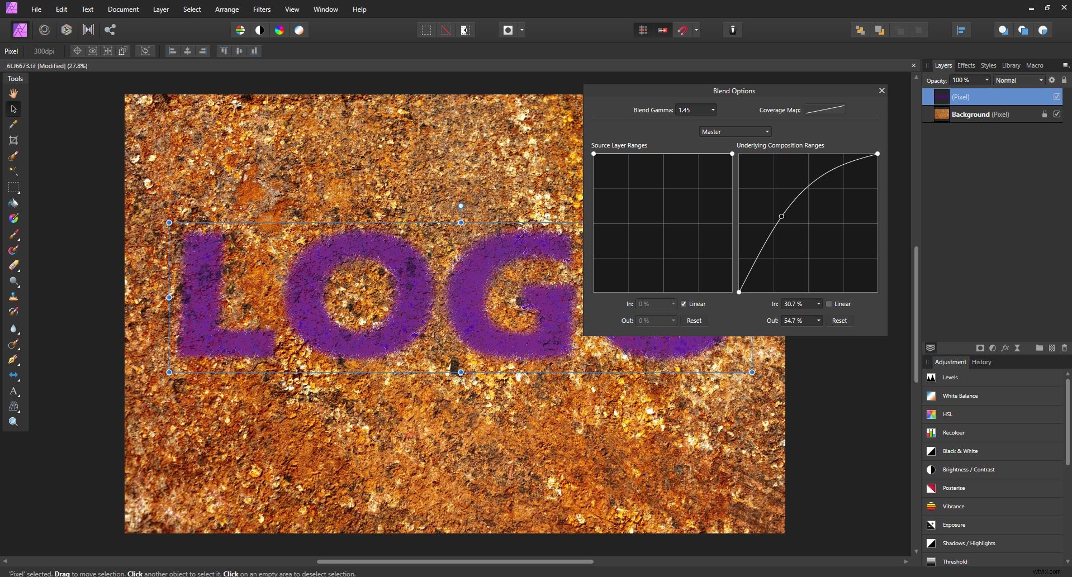Open the Filters menu

pyautogui.click(x=261, y=9)
